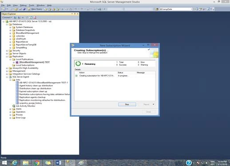Select the Agent history clean up job
Screen dimensions: 230x166
point(36,86)
